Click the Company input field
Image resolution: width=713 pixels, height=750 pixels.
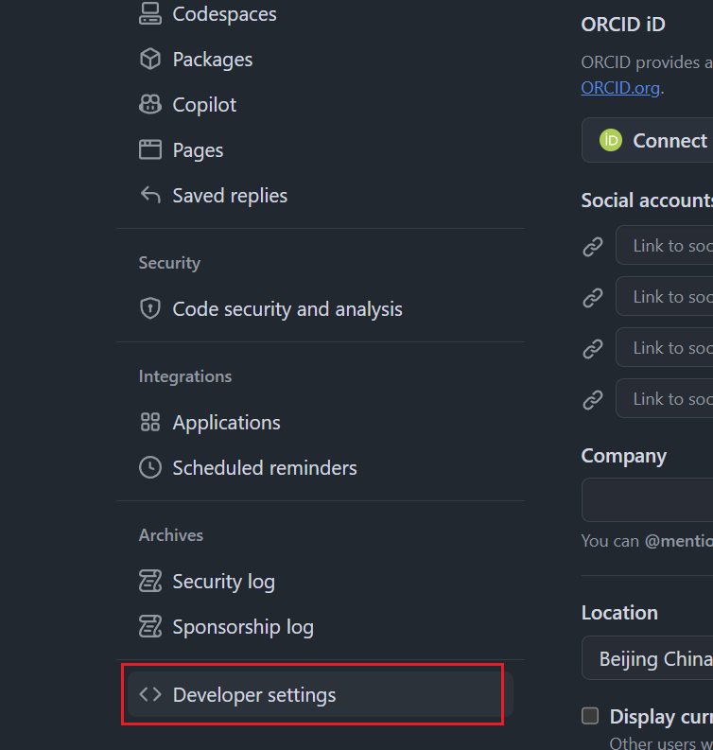648,499
